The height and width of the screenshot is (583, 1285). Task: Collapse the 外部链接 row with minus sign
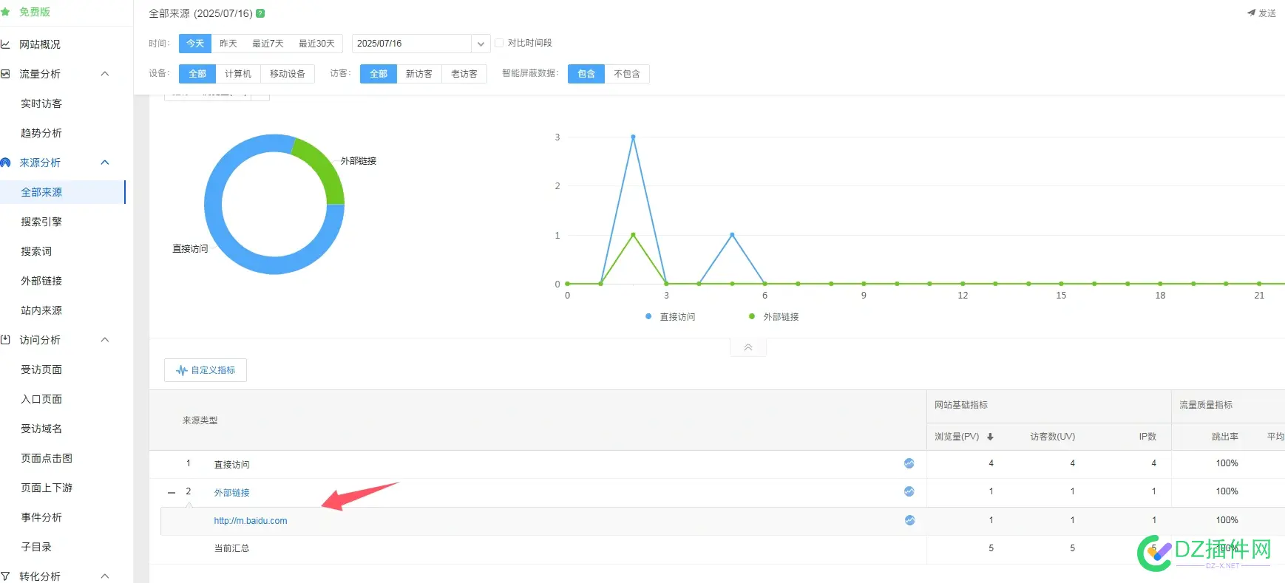[x=172, y=492]
